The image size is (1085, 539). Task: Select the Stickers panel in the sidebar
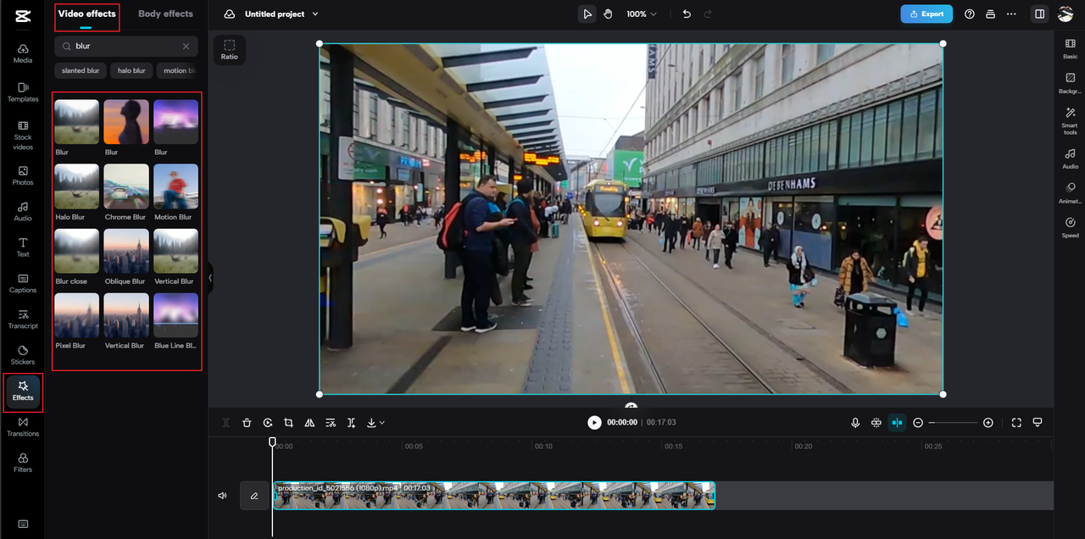tap(22, 355)
